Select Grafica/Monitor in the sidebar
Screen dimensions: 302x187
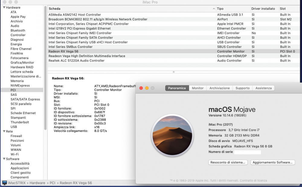coord(22,63)
